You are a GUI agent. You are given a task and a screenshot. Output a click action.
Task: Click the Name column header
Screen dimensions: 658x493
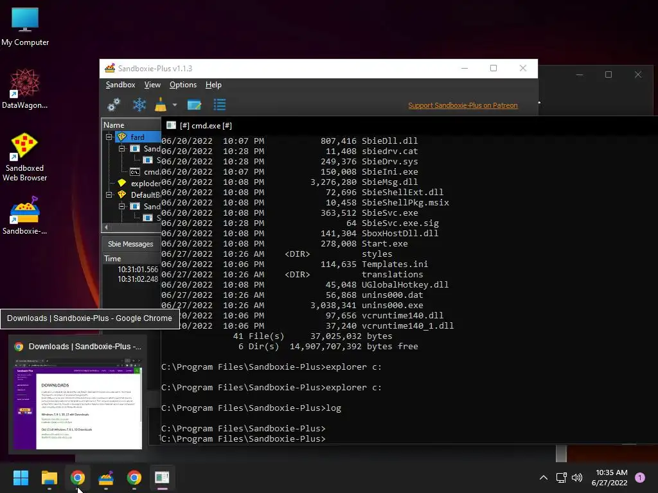tap(131, 125)
